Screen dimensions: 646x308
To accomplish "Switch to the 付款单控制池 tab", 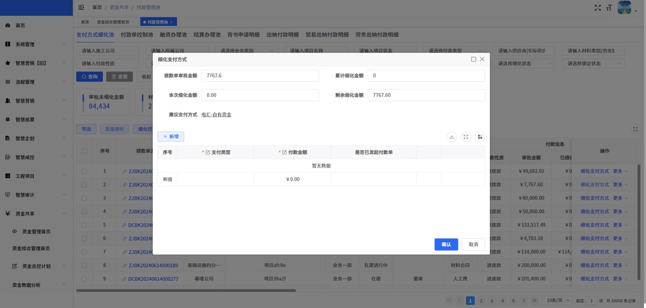I will 137,35.
